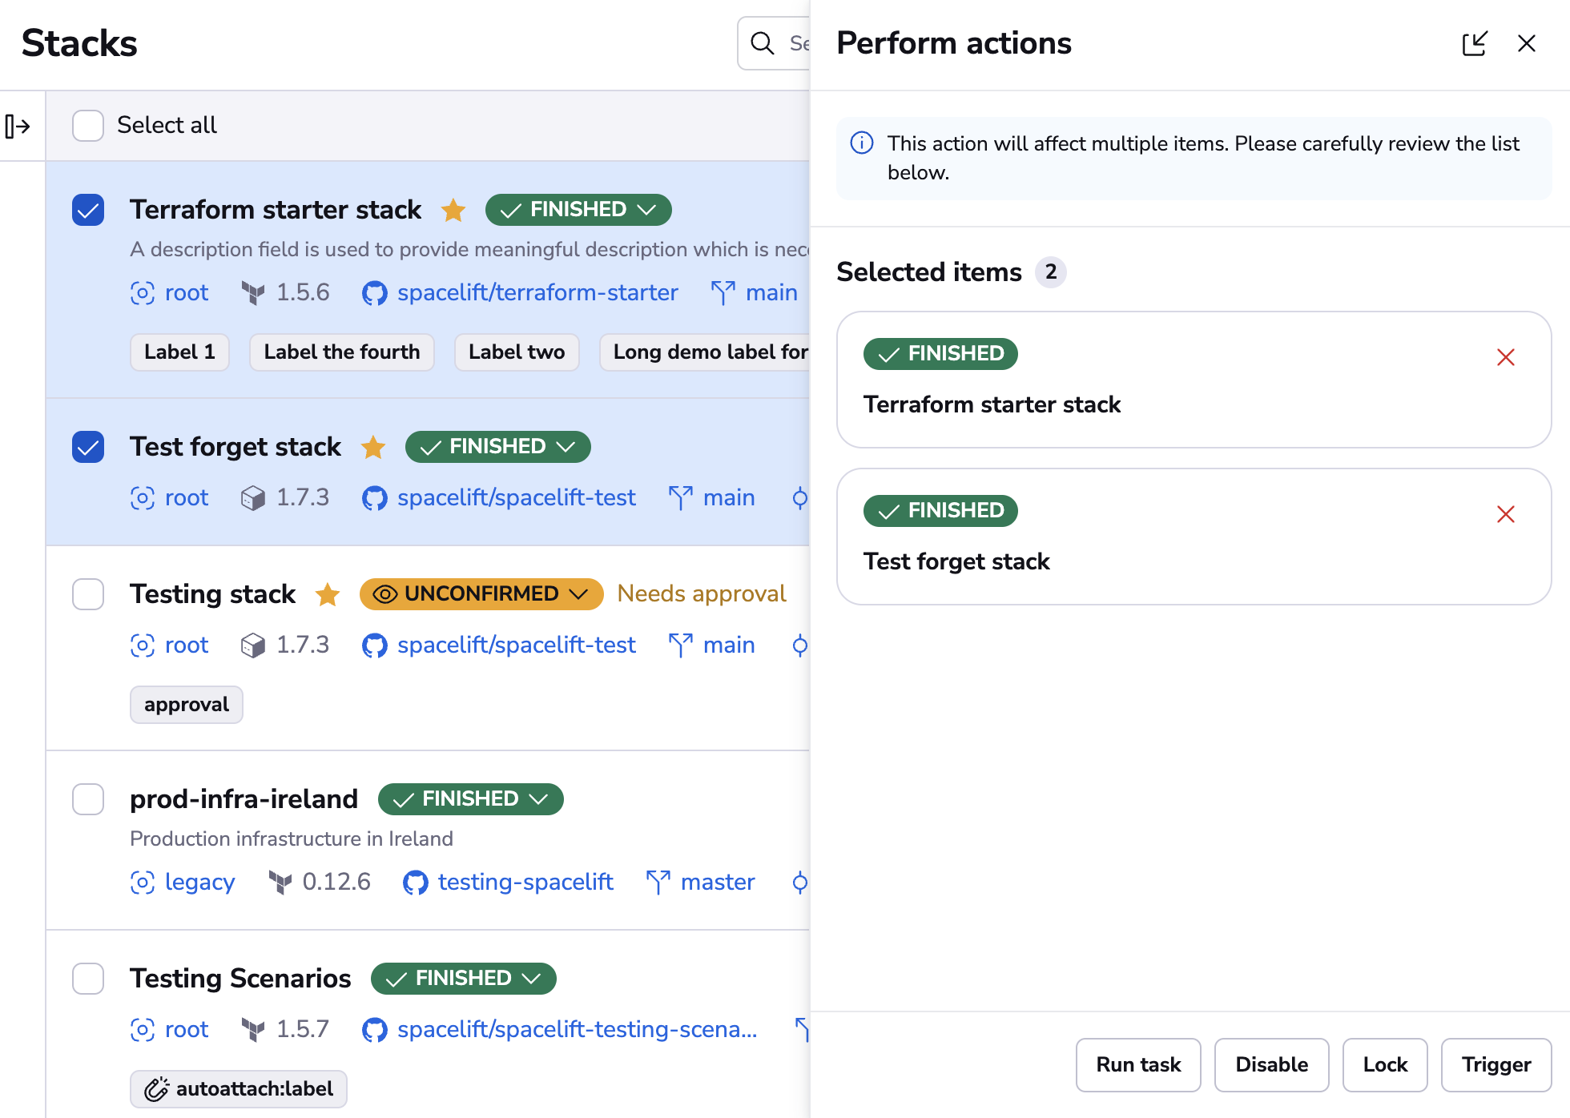This screenshot has height=1118, width=1570.
Task: Unstar the Terraform starter stack
Action: click(453, 211)
